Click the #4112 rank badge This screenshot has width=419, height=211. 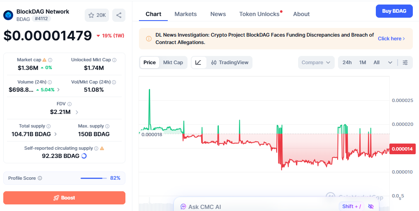pyautogui.click(x=41, y=19)
